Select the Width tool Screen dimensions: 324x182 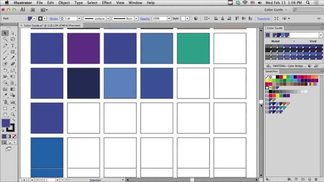5,77
